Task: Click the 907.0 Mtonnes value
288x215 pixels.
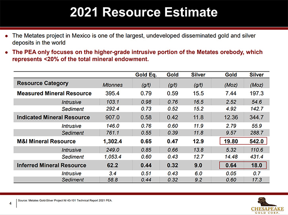Action: click(112, 117)
